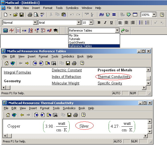Click horizontal scrollbar right arrow in Thermal Conductivity
This screenshot has width=167, height=146.
(145, 136)
